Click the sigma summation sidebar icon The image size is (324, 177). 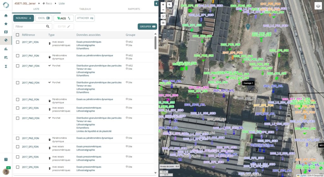pos(6,66)
